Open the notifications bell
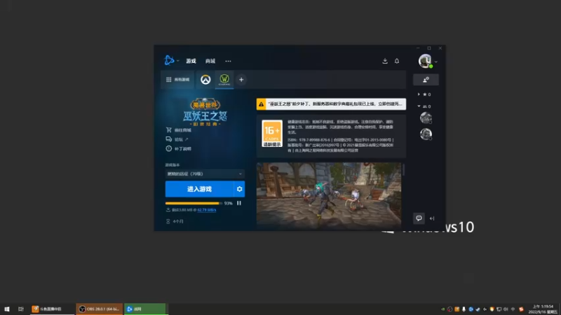 pos(397,61)
